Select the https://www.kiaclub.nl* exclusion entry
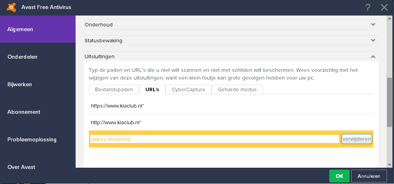The height and width of the screenshot is (184, 394). [x=231, y=106]
